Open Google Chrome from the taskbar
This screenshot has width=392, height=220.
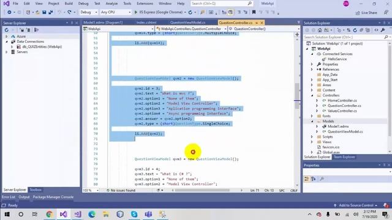(x=50, y=214)
